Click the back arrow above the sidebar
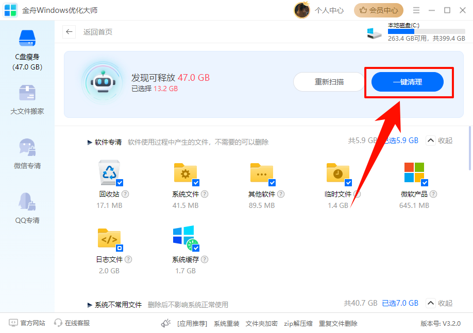Screen dimensions: 473x333 pos(69,31)
